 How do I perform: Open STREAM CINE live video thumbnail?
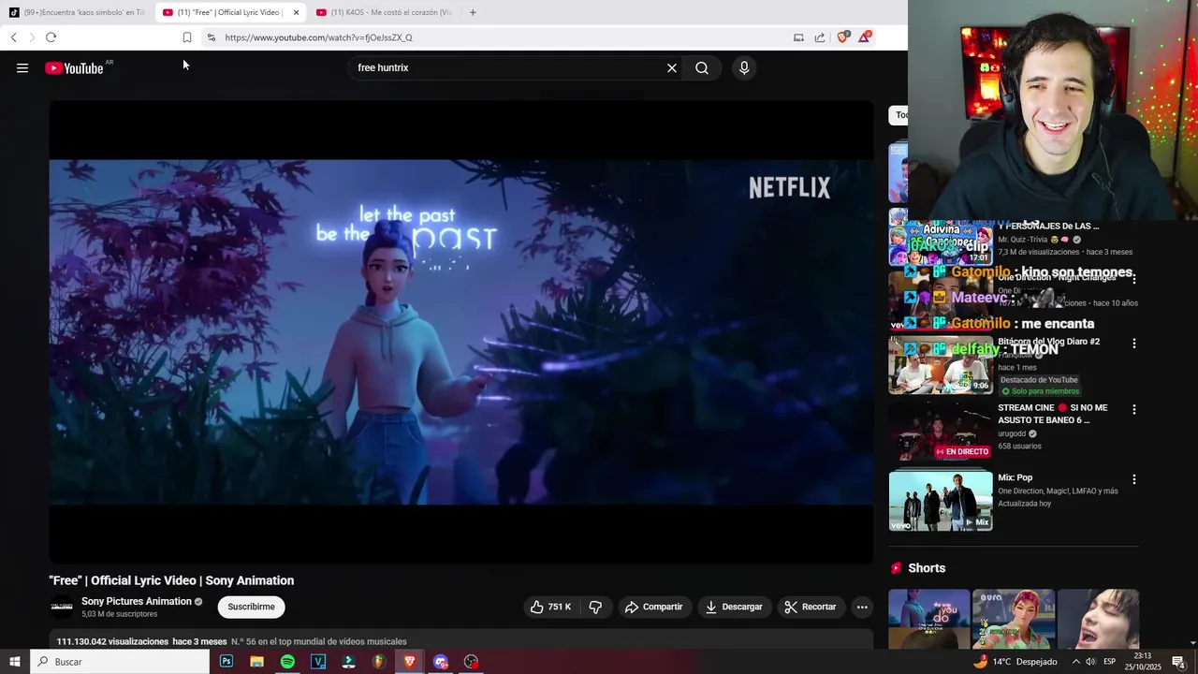tap(941, 431)
